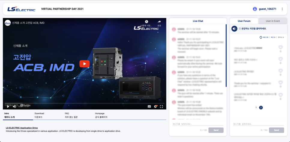Like the 'Thank you for the seminar' post
The image size is (290, 142).
coord(281,83)
